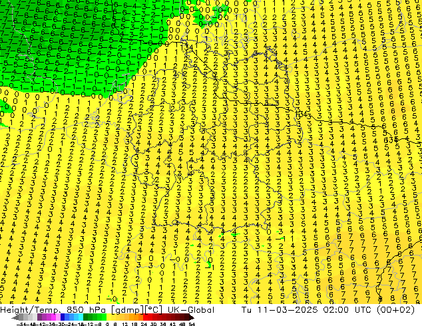Click the '-54' legend value at left end
This screenshot has width=422, height=326.
coord(21,324)
